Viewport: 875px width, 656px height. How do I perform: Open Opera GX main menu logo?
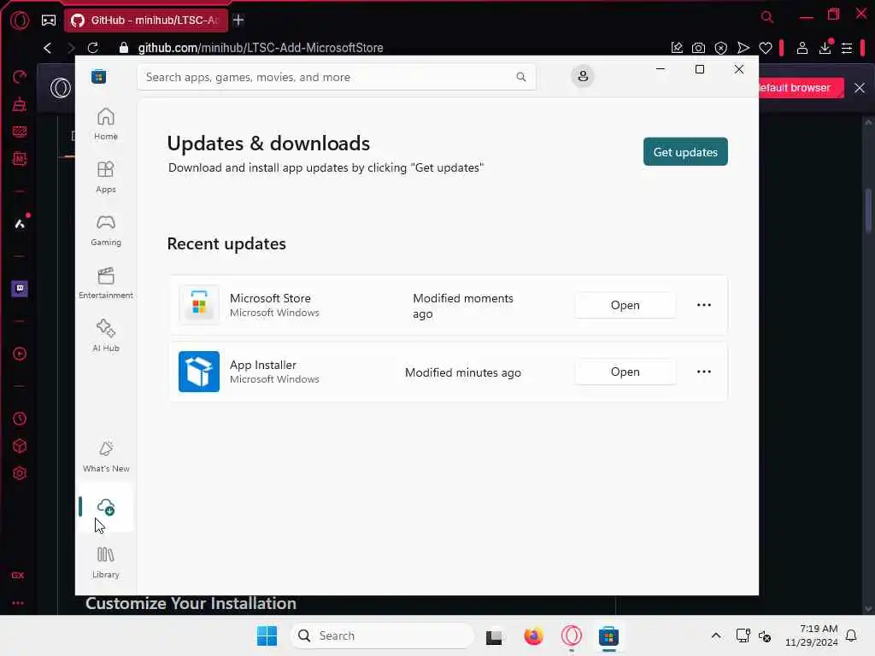coord(20,20)
